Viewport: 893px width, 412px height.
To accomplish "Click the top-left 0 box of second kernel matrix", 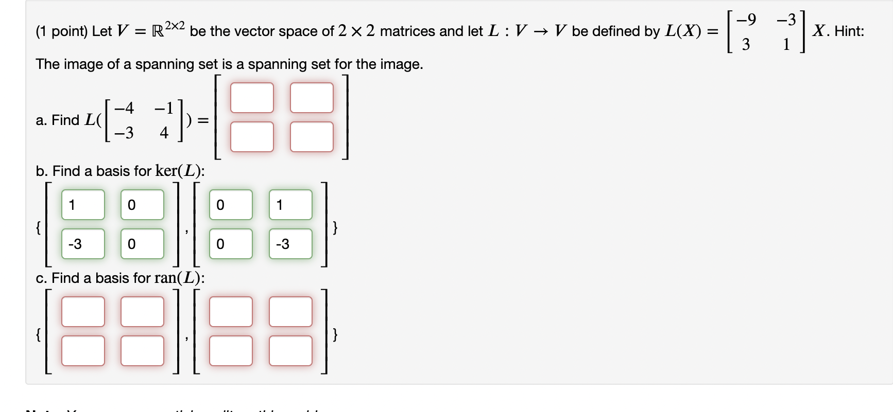I will pos(231,205).
